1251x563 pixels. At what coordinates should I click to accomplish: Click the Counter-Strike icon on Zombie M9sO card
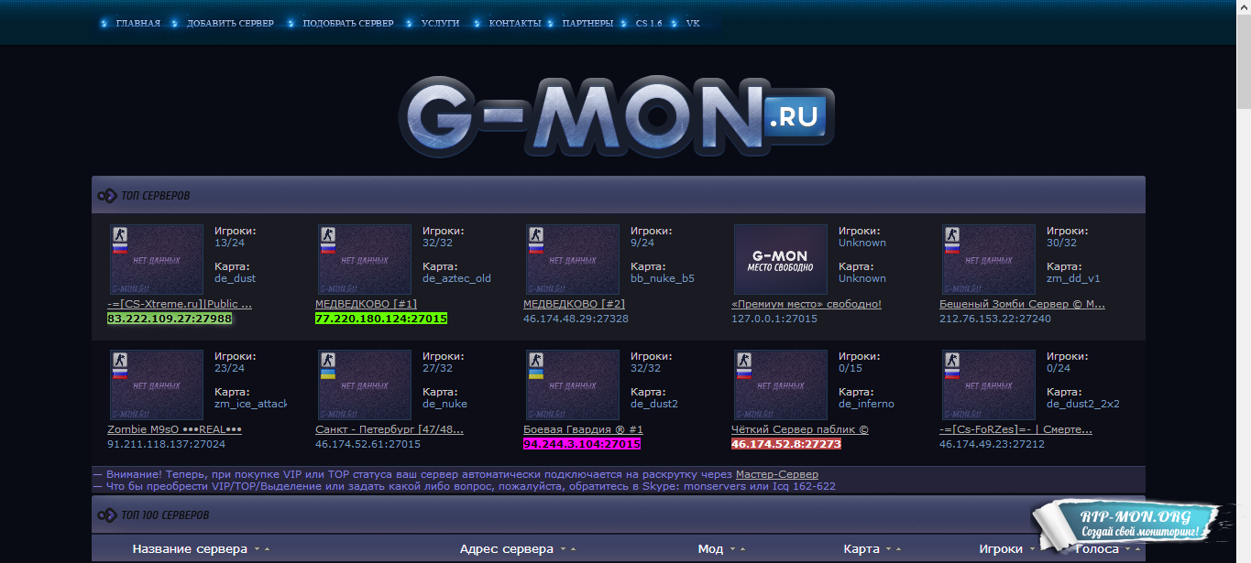coord(120,360)
